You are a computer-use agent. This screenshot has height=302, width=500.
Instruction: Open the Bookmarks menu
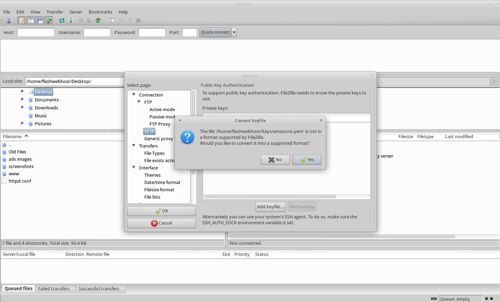(x=100, y=12)
